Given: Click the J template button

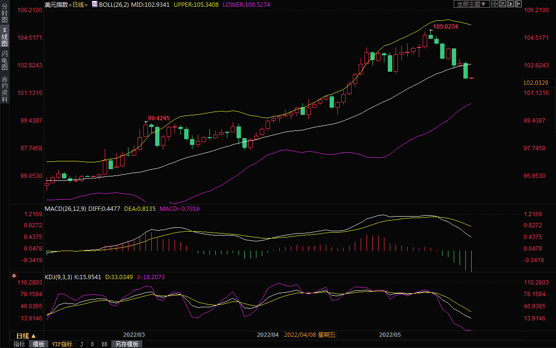Looking at the screenshot, I should [81, 344].
